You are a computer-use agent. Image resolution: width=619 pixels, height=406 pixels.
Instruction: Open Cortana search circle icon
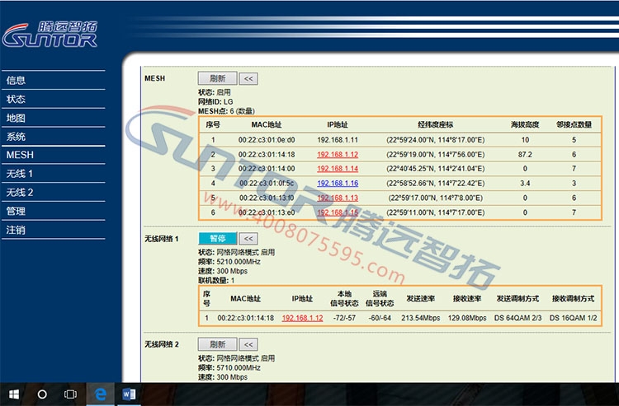(x=42, y=394)
